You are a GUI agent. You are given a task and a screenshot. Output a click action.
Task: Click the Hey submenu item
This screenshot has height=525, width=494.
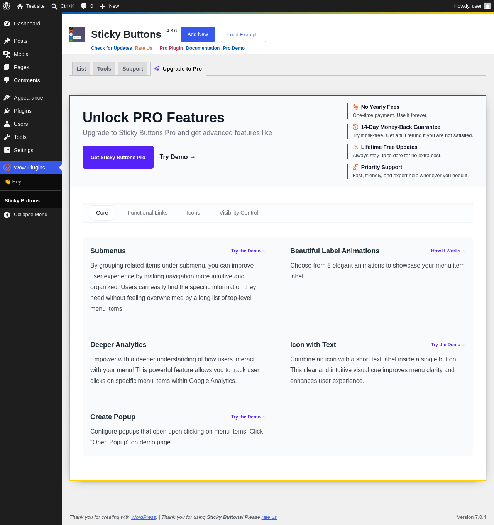[31, 182]
